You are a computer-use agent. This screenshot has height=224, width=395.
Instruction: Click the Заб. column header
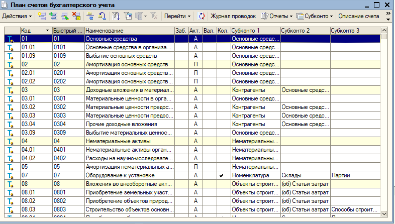click(181, 31)
